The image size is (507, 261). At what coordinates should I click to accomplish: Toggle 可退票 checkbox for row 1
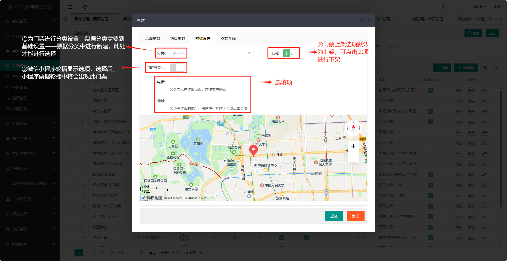(430, 90)
